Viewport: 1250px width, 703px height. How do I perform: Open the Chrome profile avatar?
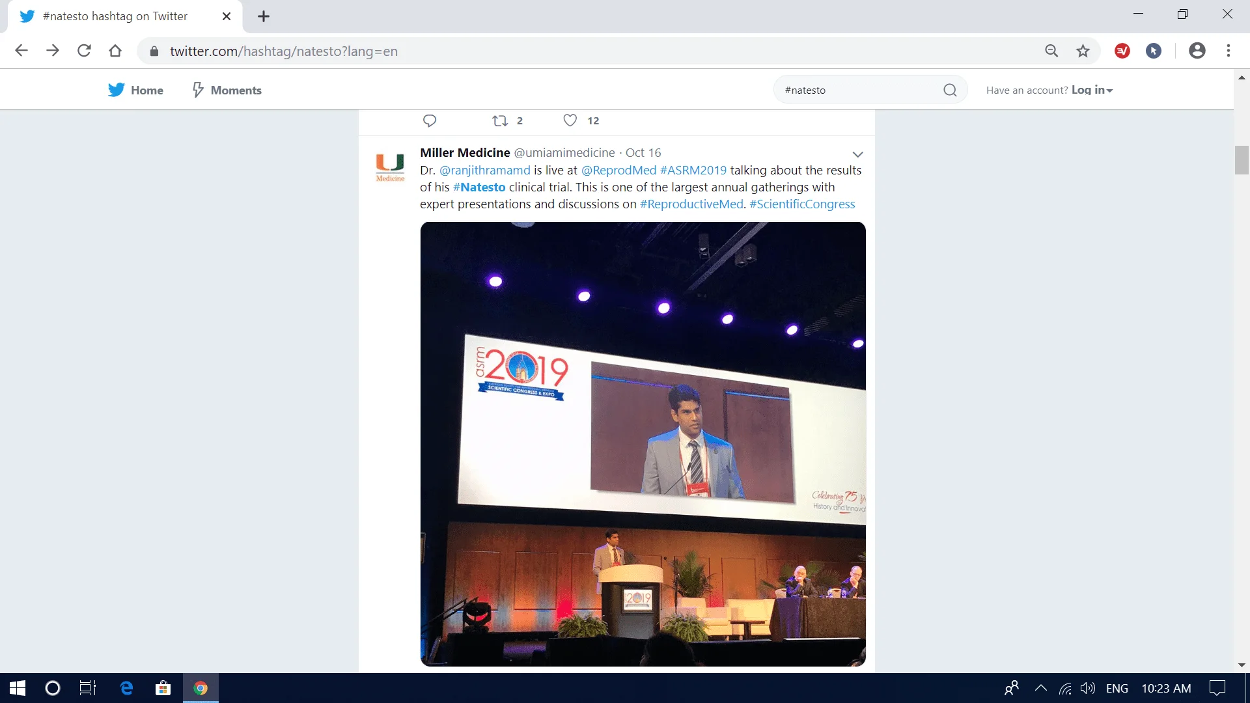[1197, 51]
